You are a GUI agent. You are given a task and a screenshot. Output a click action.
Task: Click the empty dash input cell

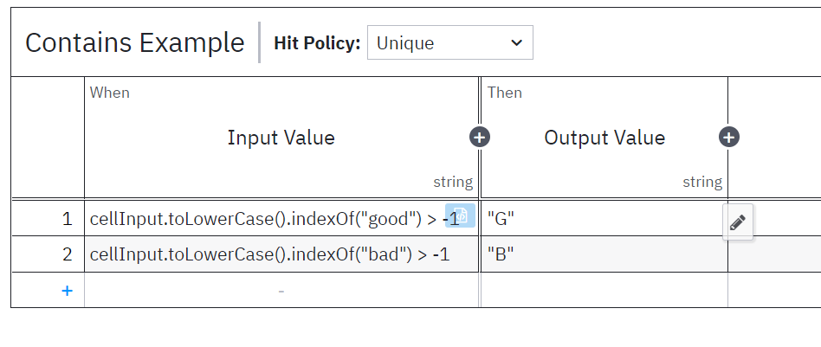tap(281, 291)
